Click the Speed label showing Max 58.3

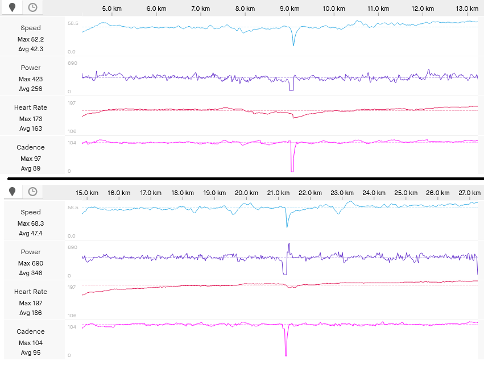pos(31,212)
